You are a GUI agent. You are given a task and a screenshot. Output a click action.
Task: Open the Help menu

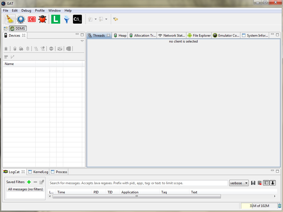click(68, 11)
